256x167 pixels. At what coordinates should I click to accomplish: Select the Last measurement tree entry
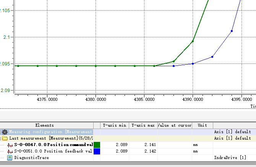[50, 138]
